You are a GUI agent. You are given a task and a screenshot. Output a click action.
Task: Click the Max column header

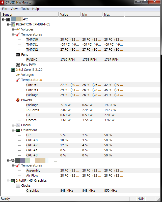(113, 15)
